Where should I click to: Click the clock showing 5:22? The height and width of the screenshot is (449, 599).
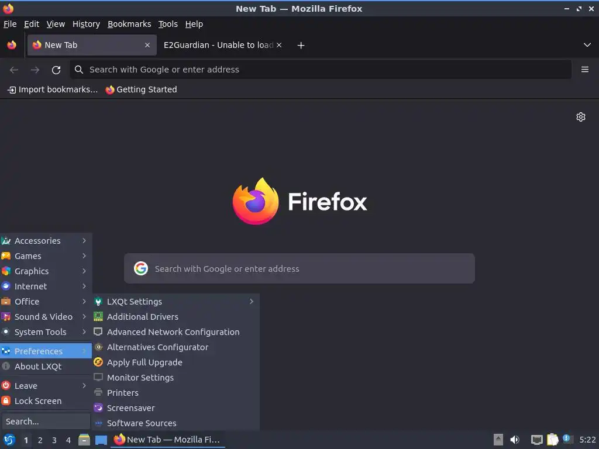tap(587, 440)
